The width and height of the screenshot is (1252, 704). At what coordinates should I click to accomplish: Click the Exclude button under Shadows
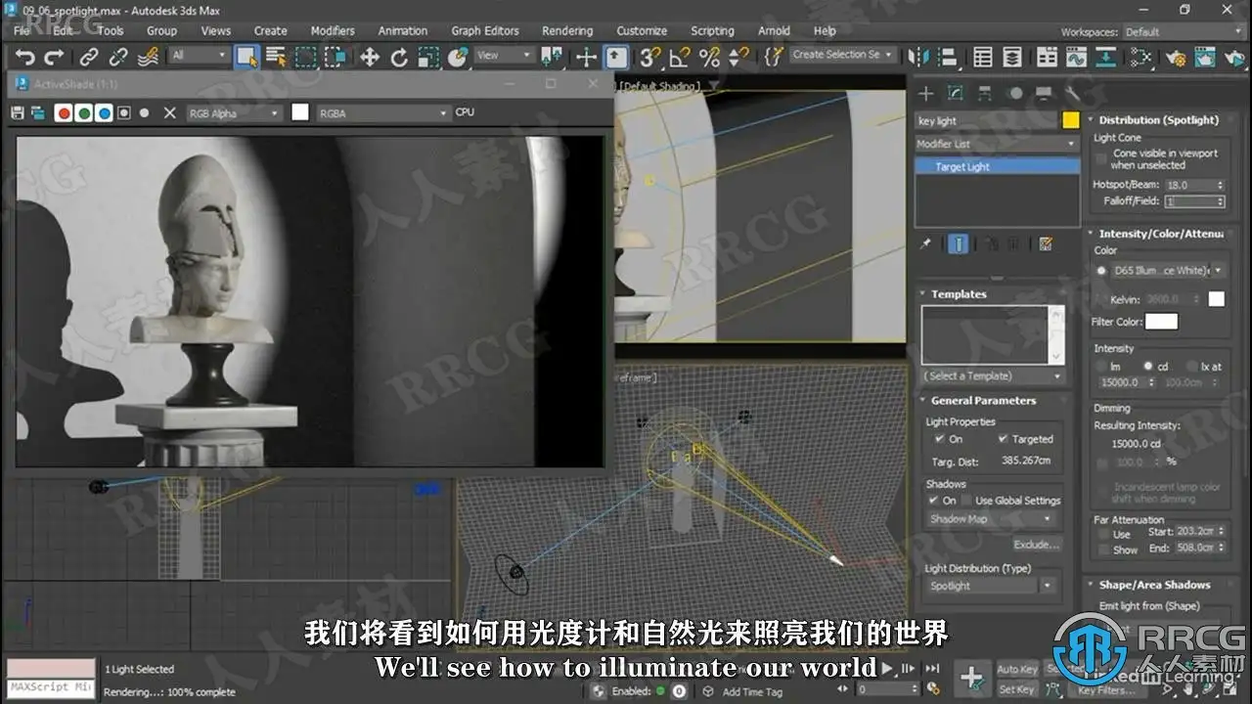1035,545
